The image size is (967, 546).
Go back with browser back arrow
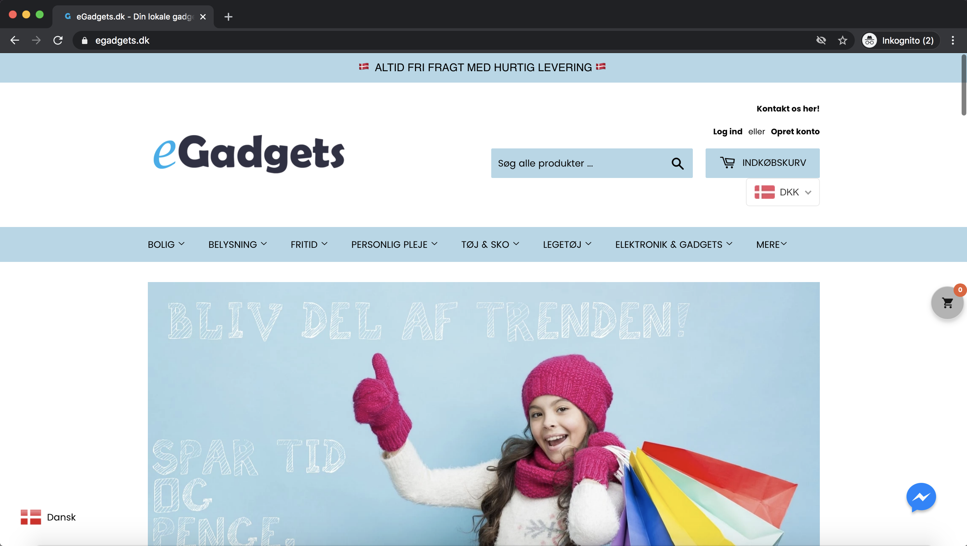[x=15, y=40]
